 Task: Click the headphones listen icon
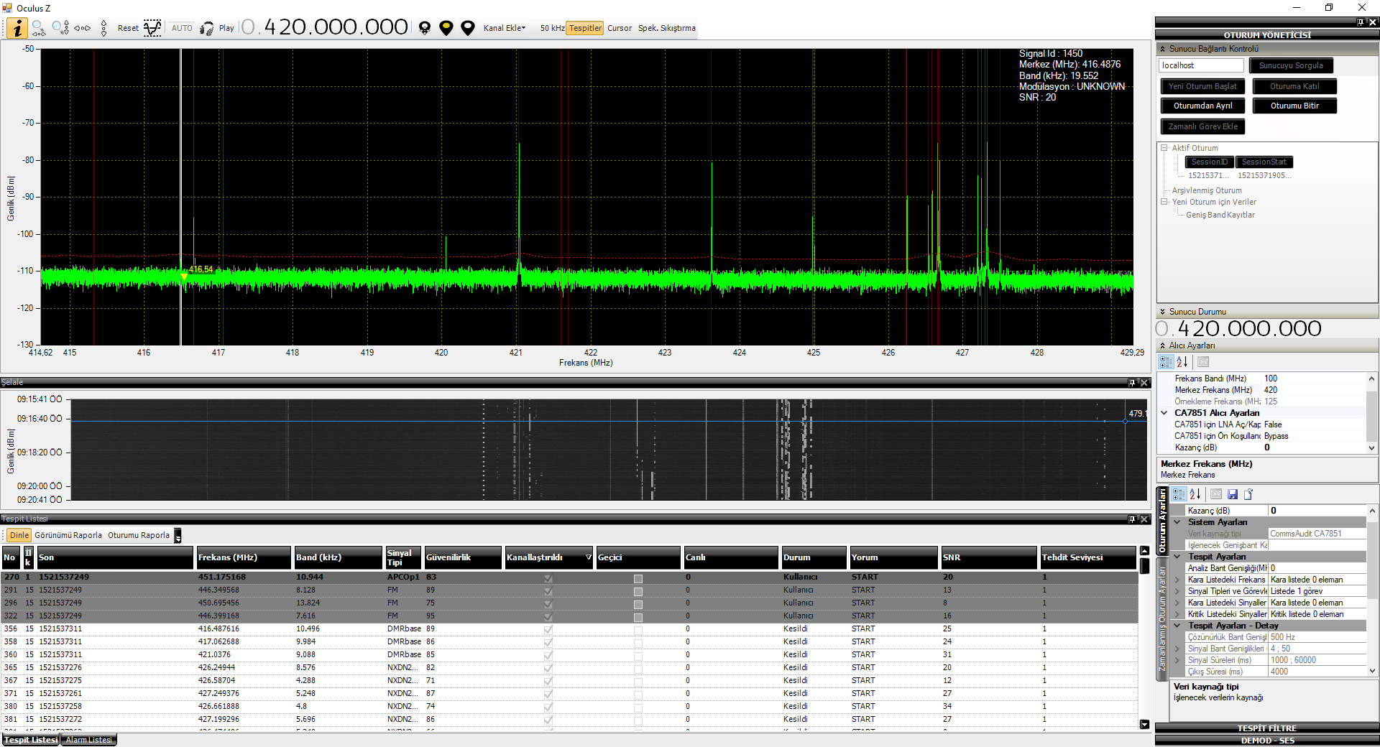(207, 29)
